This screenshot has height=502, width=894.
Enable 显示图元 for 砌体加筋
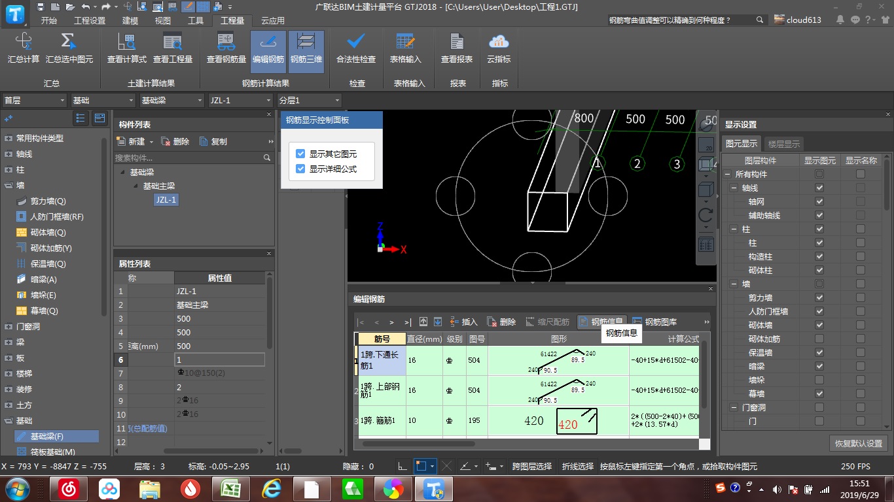[819, 339]
